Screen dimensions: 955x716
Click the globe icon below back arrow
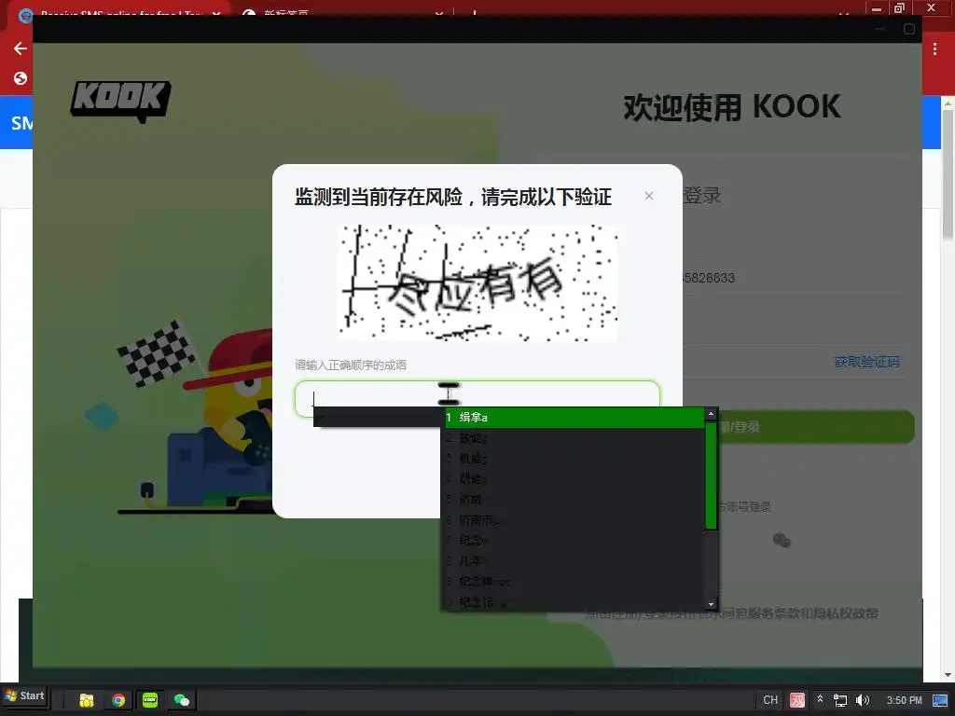click(21, 78)
